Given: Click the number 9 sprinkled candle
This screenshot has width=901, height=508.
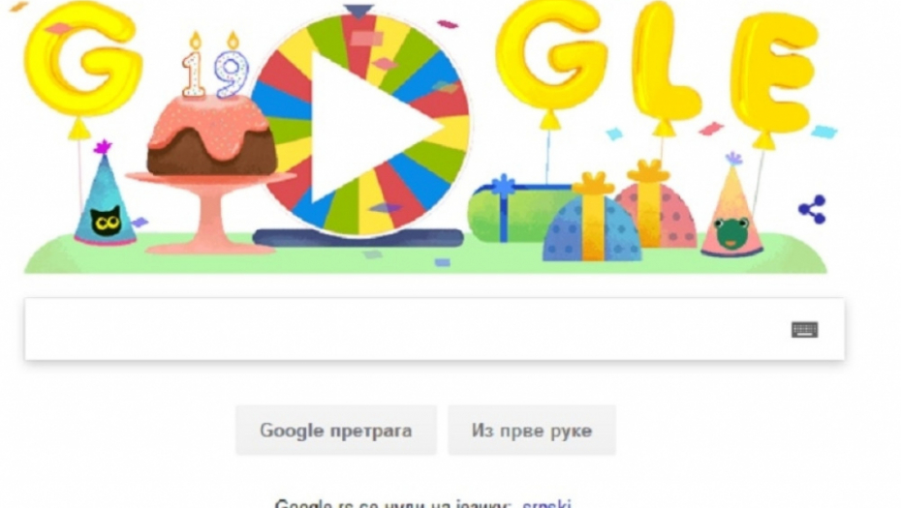Looking at the screenshot, I should pos(232,66).
